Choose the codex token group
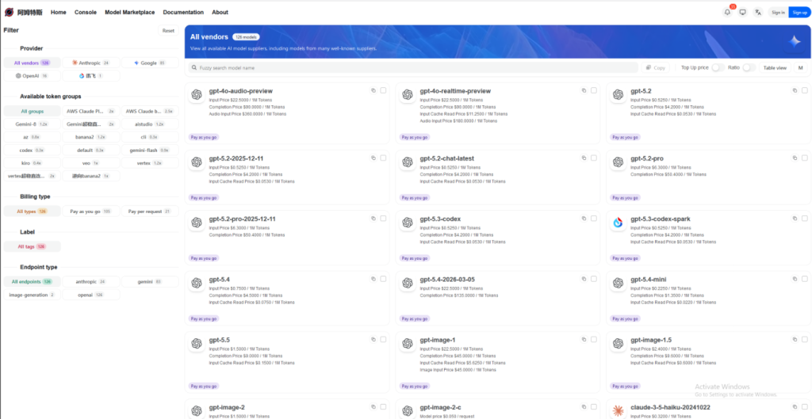 point(32,150)
